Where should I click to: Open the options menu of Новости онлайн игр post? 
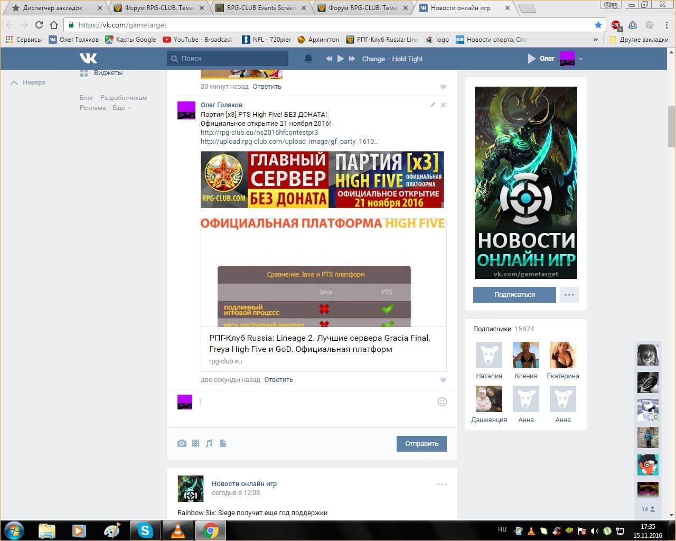(x=442, y=484)
